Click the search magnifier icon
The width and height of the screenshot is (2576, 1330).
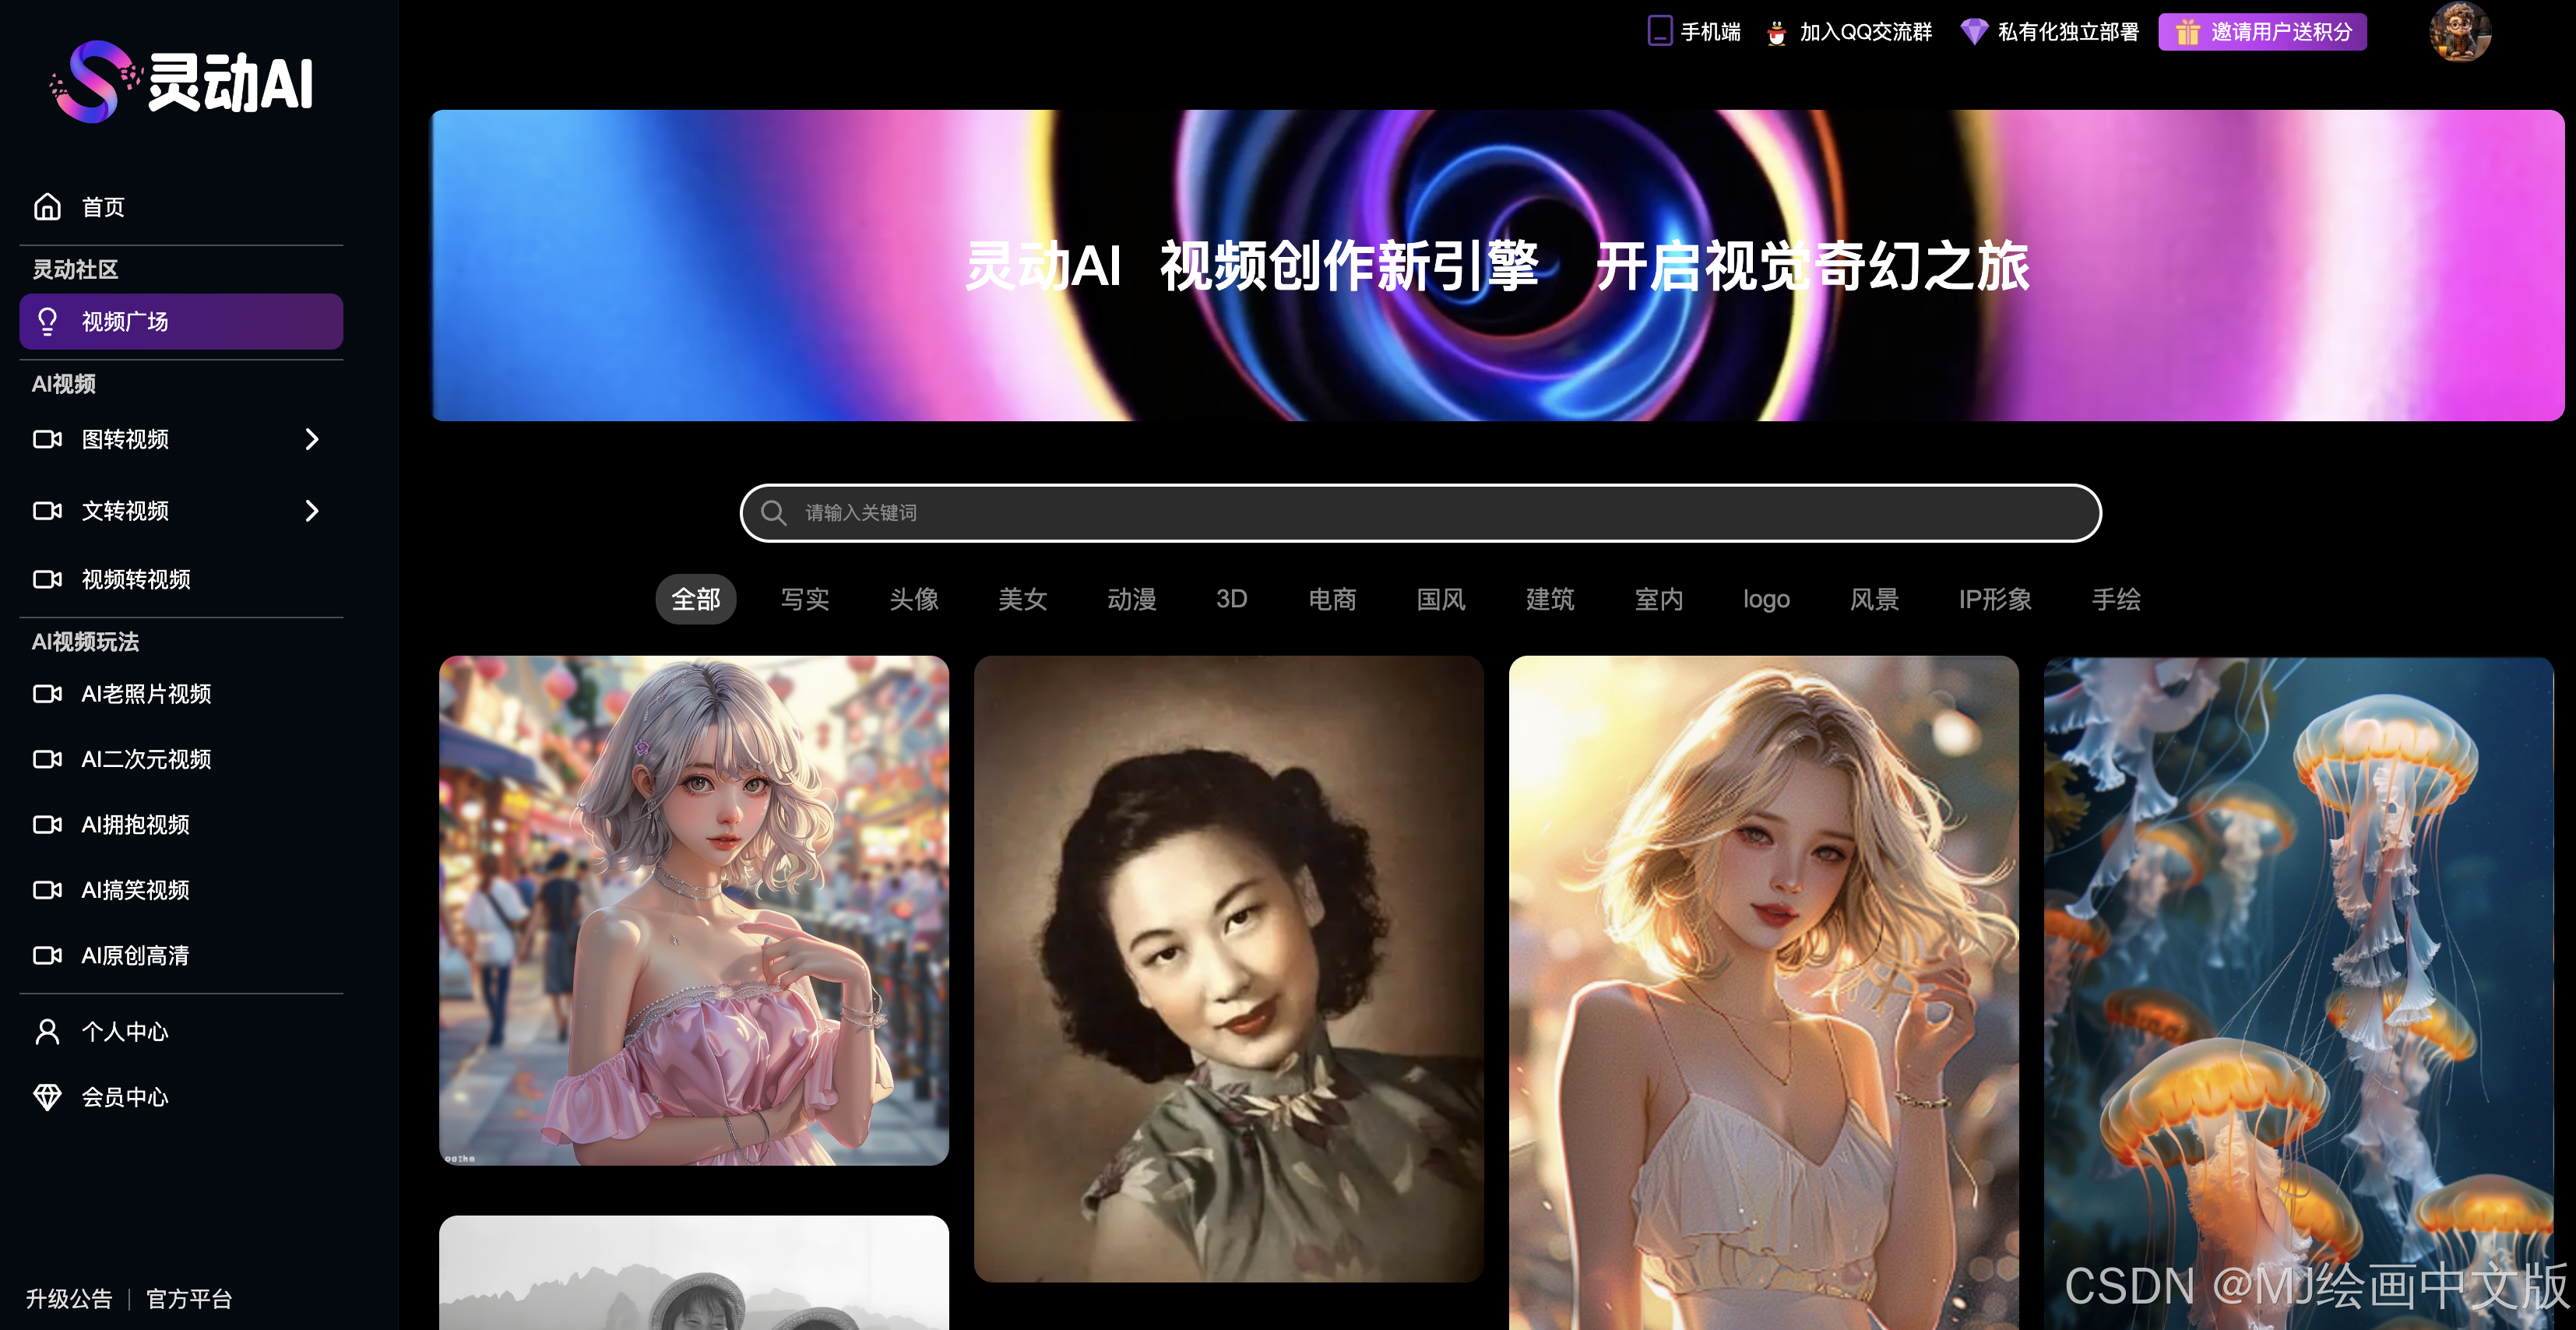[773, 513]
